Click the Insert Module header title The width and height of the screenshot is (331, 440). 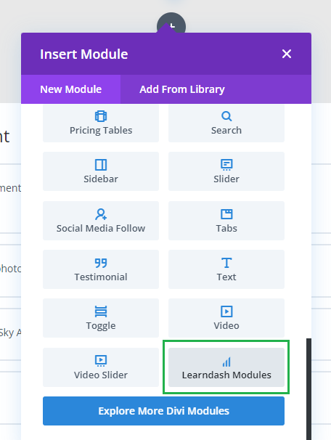coord(84,54)
